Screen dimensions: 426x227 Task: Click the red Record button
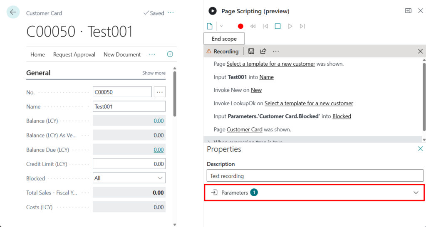pyautogui.click(x=240, y=26)
